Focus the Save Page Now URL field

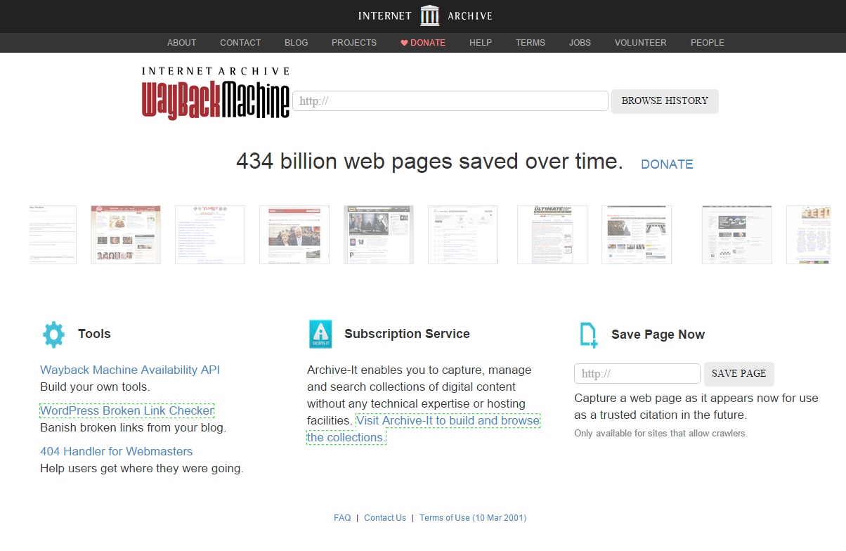pos(637,373)
